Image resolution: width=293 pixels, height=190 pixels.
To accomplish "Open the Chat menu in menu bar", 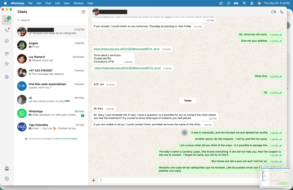I will coord(48,3).
